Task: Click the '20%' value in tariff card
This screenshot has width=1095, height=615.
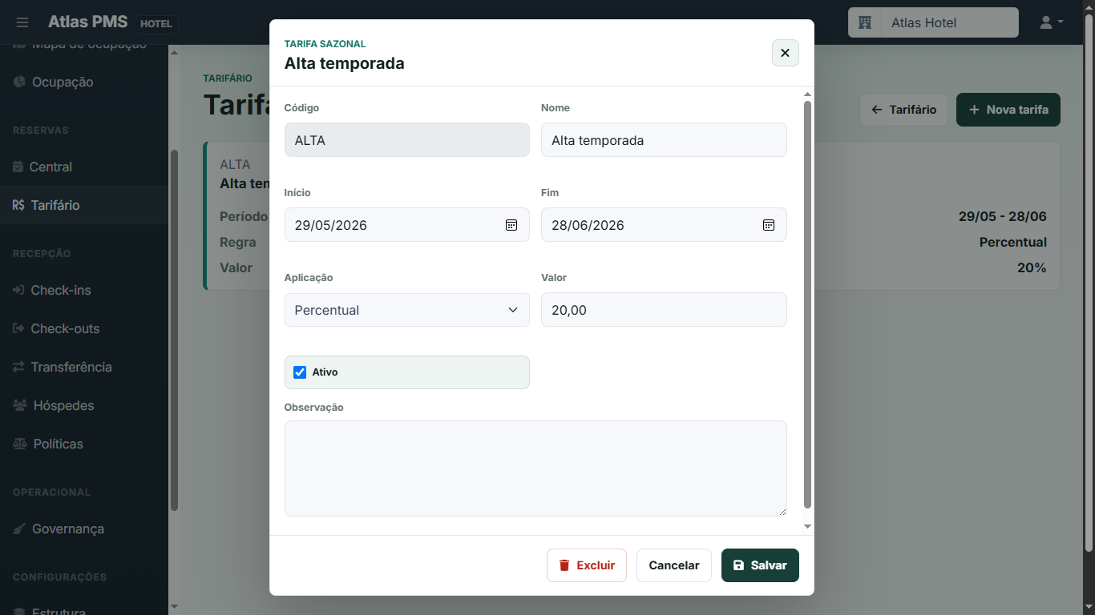Action: (1032, 267)
